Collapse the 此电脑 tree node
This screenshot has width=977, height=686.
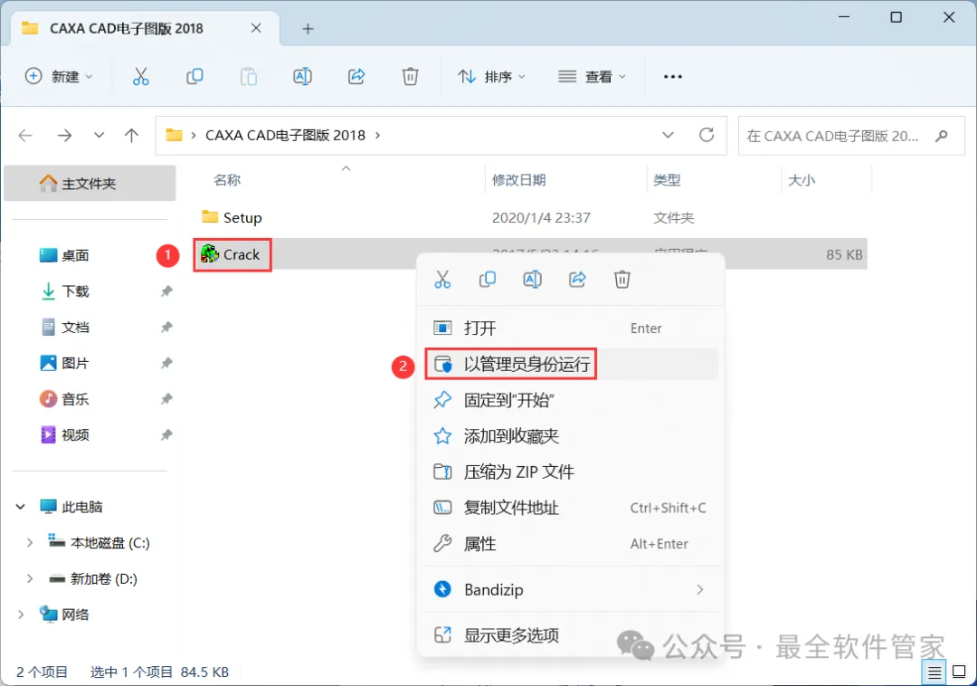pyautogui.click(x=21, y=507)
